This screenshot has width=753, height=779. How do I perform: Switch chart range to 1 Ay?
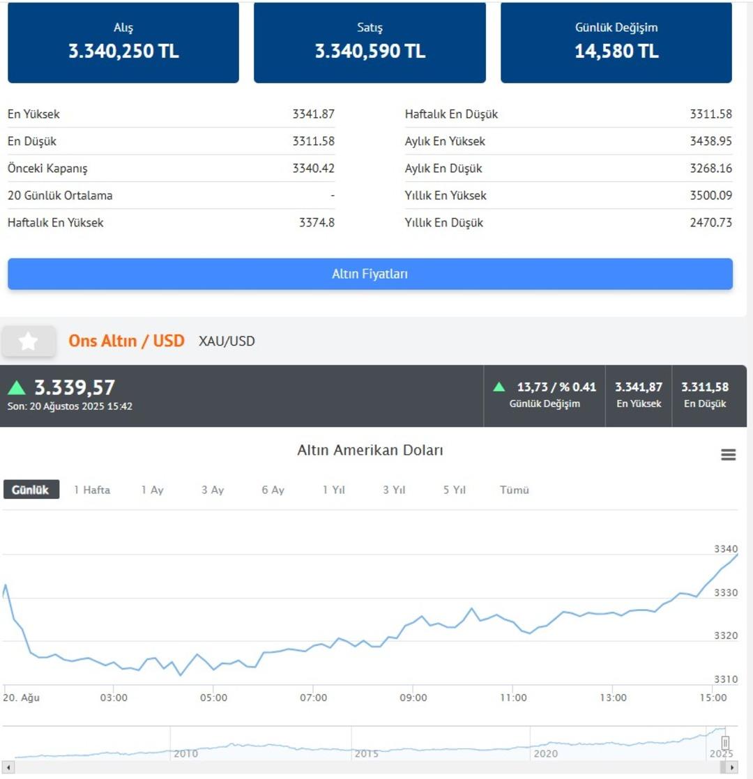click(152, 490)
